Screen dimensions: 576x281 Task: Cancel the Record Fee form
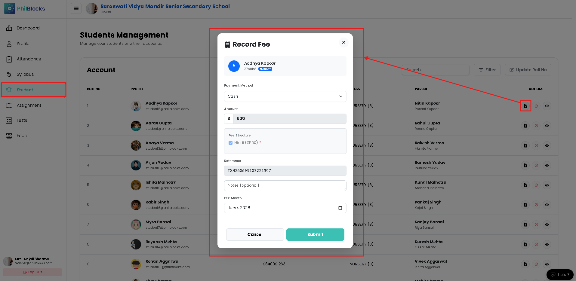255,234
